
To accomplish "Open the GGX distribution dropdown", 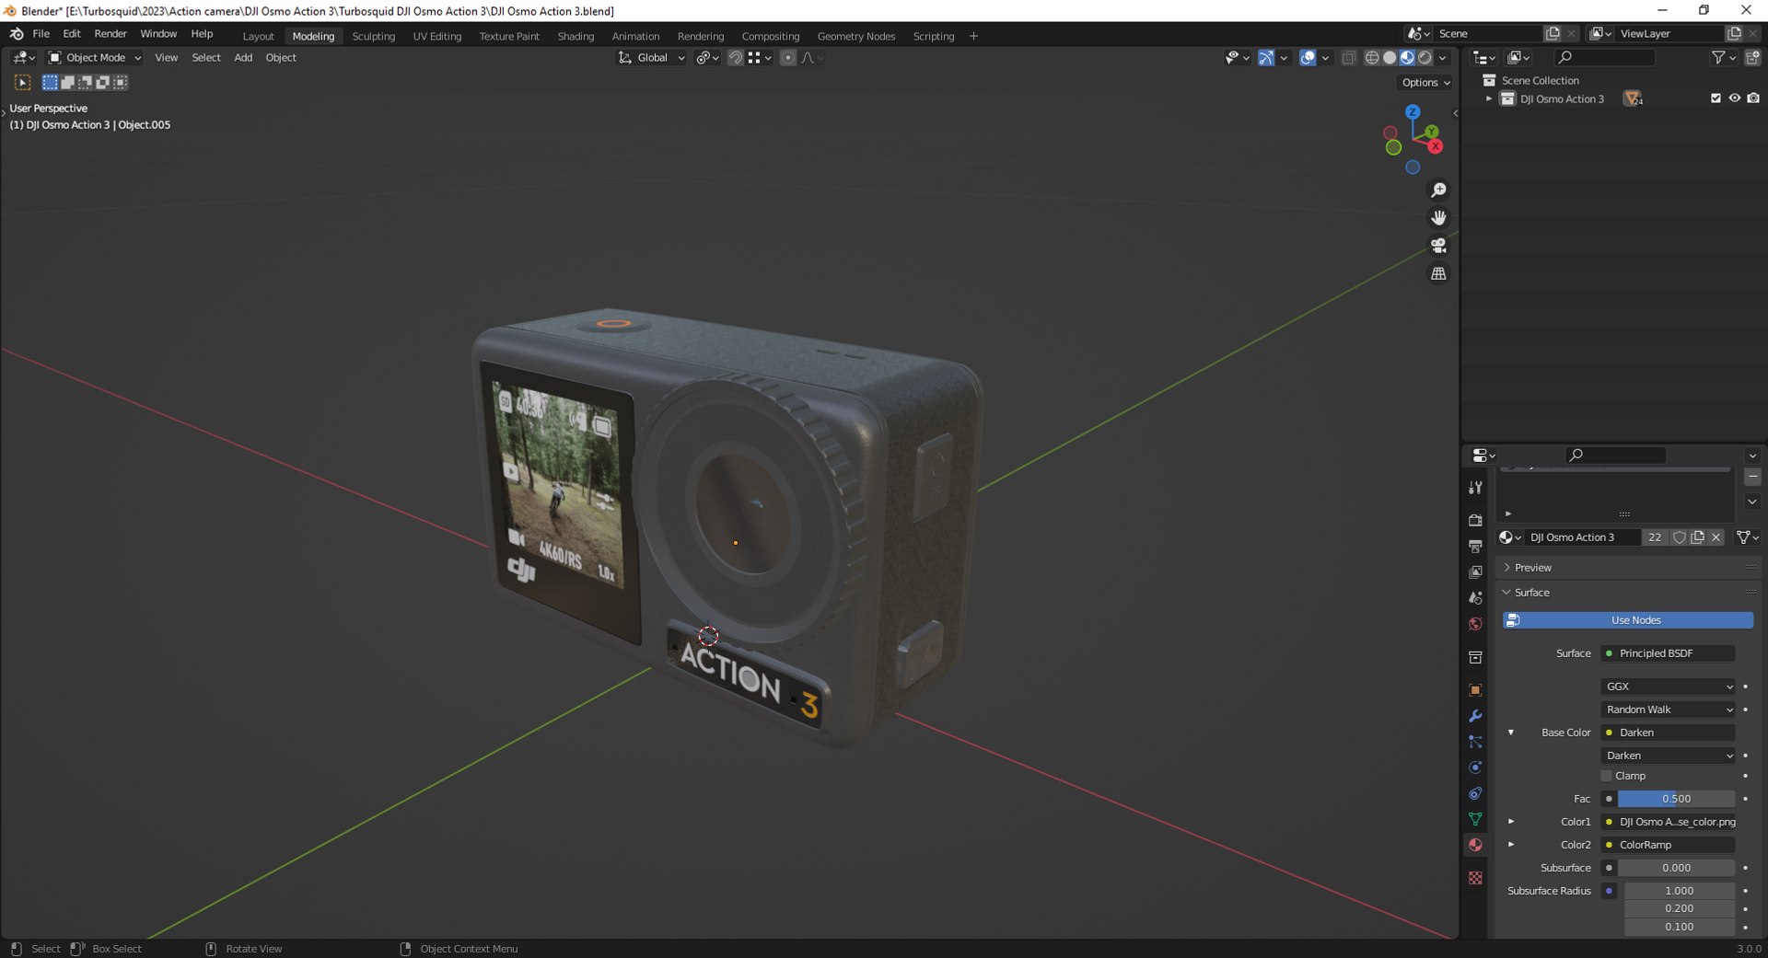I will point(1668,687).
